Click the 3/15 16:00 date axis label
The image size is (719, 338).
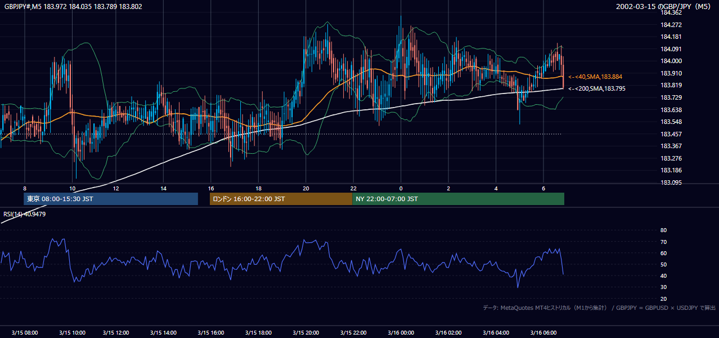210,333
